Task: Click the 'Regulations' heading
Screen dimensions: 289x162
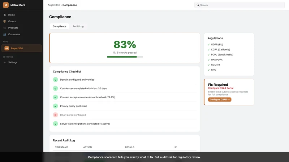Action: pos(215,38)
